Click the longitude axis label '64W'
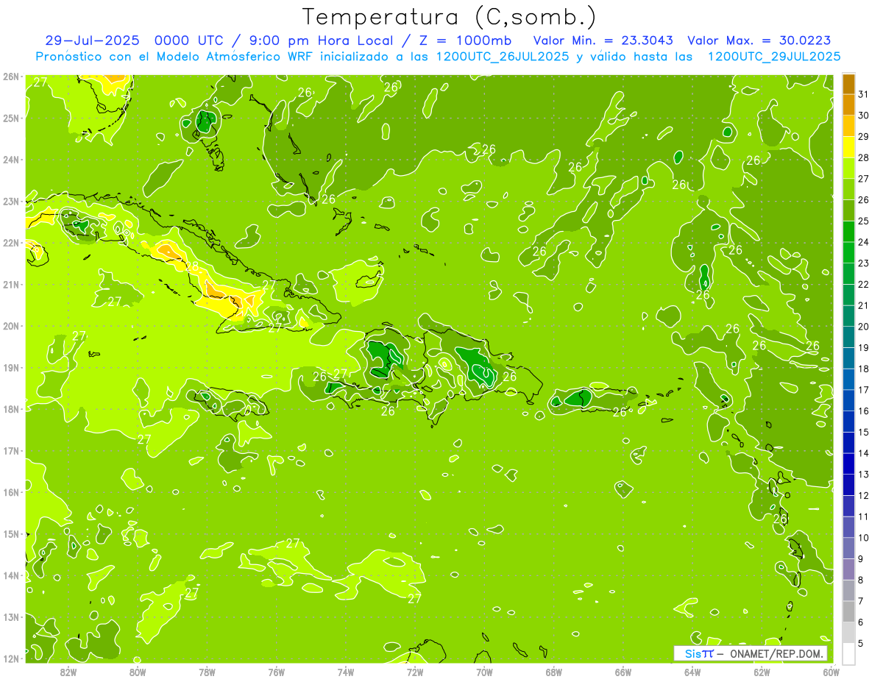Viewport: 883px width, 682px height. click(x=692, y=672)
